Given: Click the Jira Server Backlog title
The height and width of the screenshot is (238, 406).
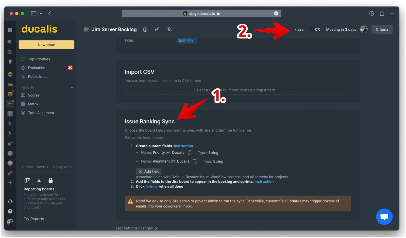Looking at the screenshot, I should (x=114, y=29).
